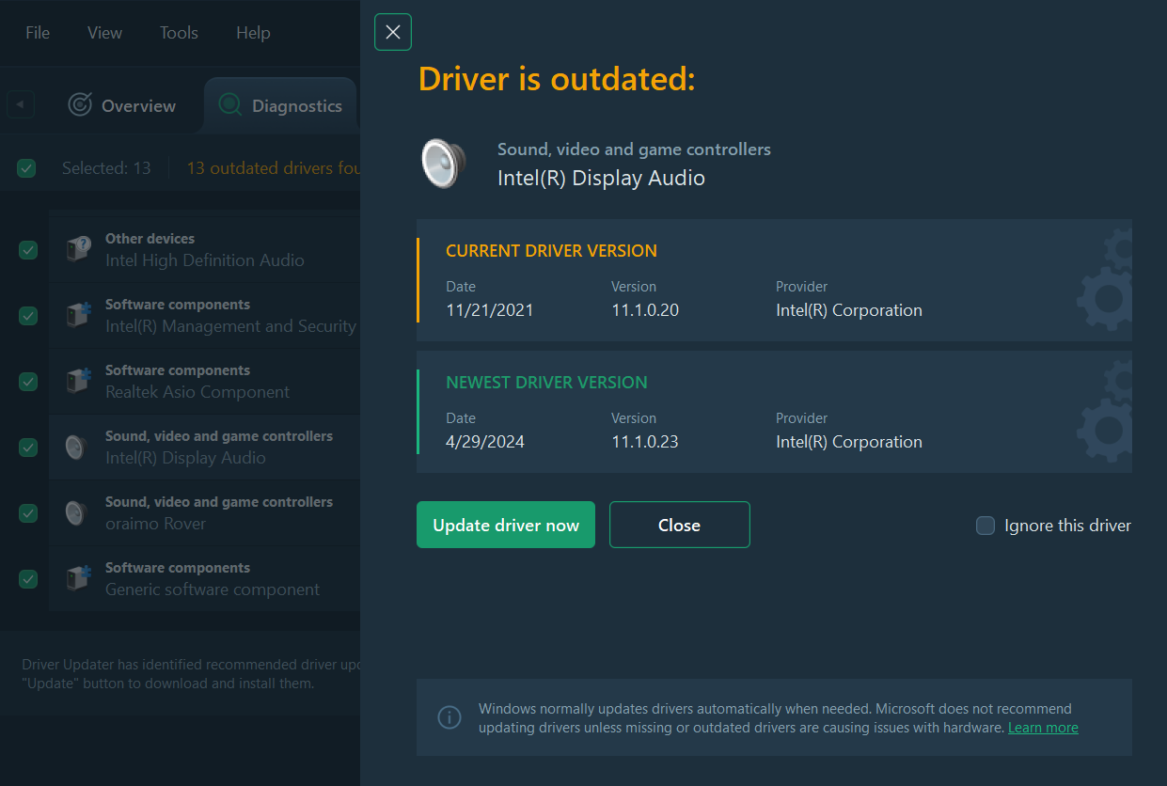Click the Close button in driver panel
1167x786 pixels.
(679, 525)
